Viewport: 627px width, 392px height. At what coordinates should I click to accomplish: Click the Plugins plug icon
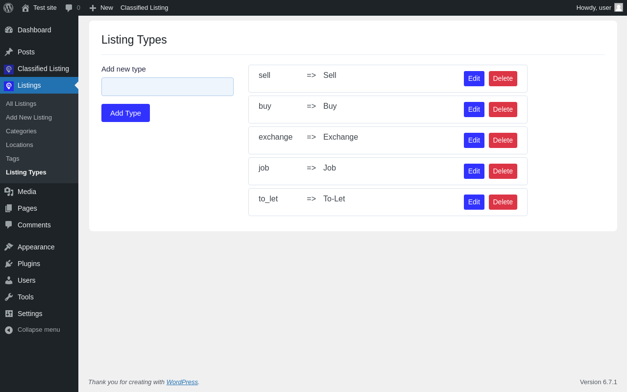click(x=9, y=264)
